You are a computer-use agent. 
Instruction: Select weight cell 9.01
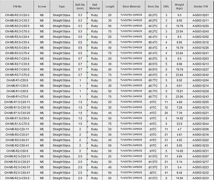(179, 86)
